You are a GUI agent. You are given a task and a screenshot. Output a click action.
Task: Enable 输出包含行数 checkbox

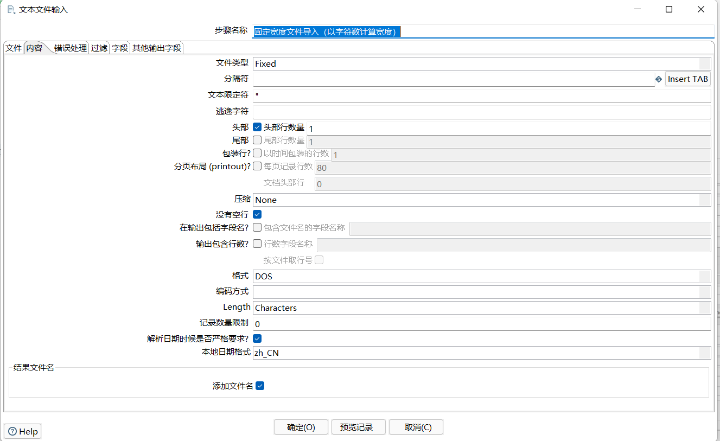pos(257,244)
